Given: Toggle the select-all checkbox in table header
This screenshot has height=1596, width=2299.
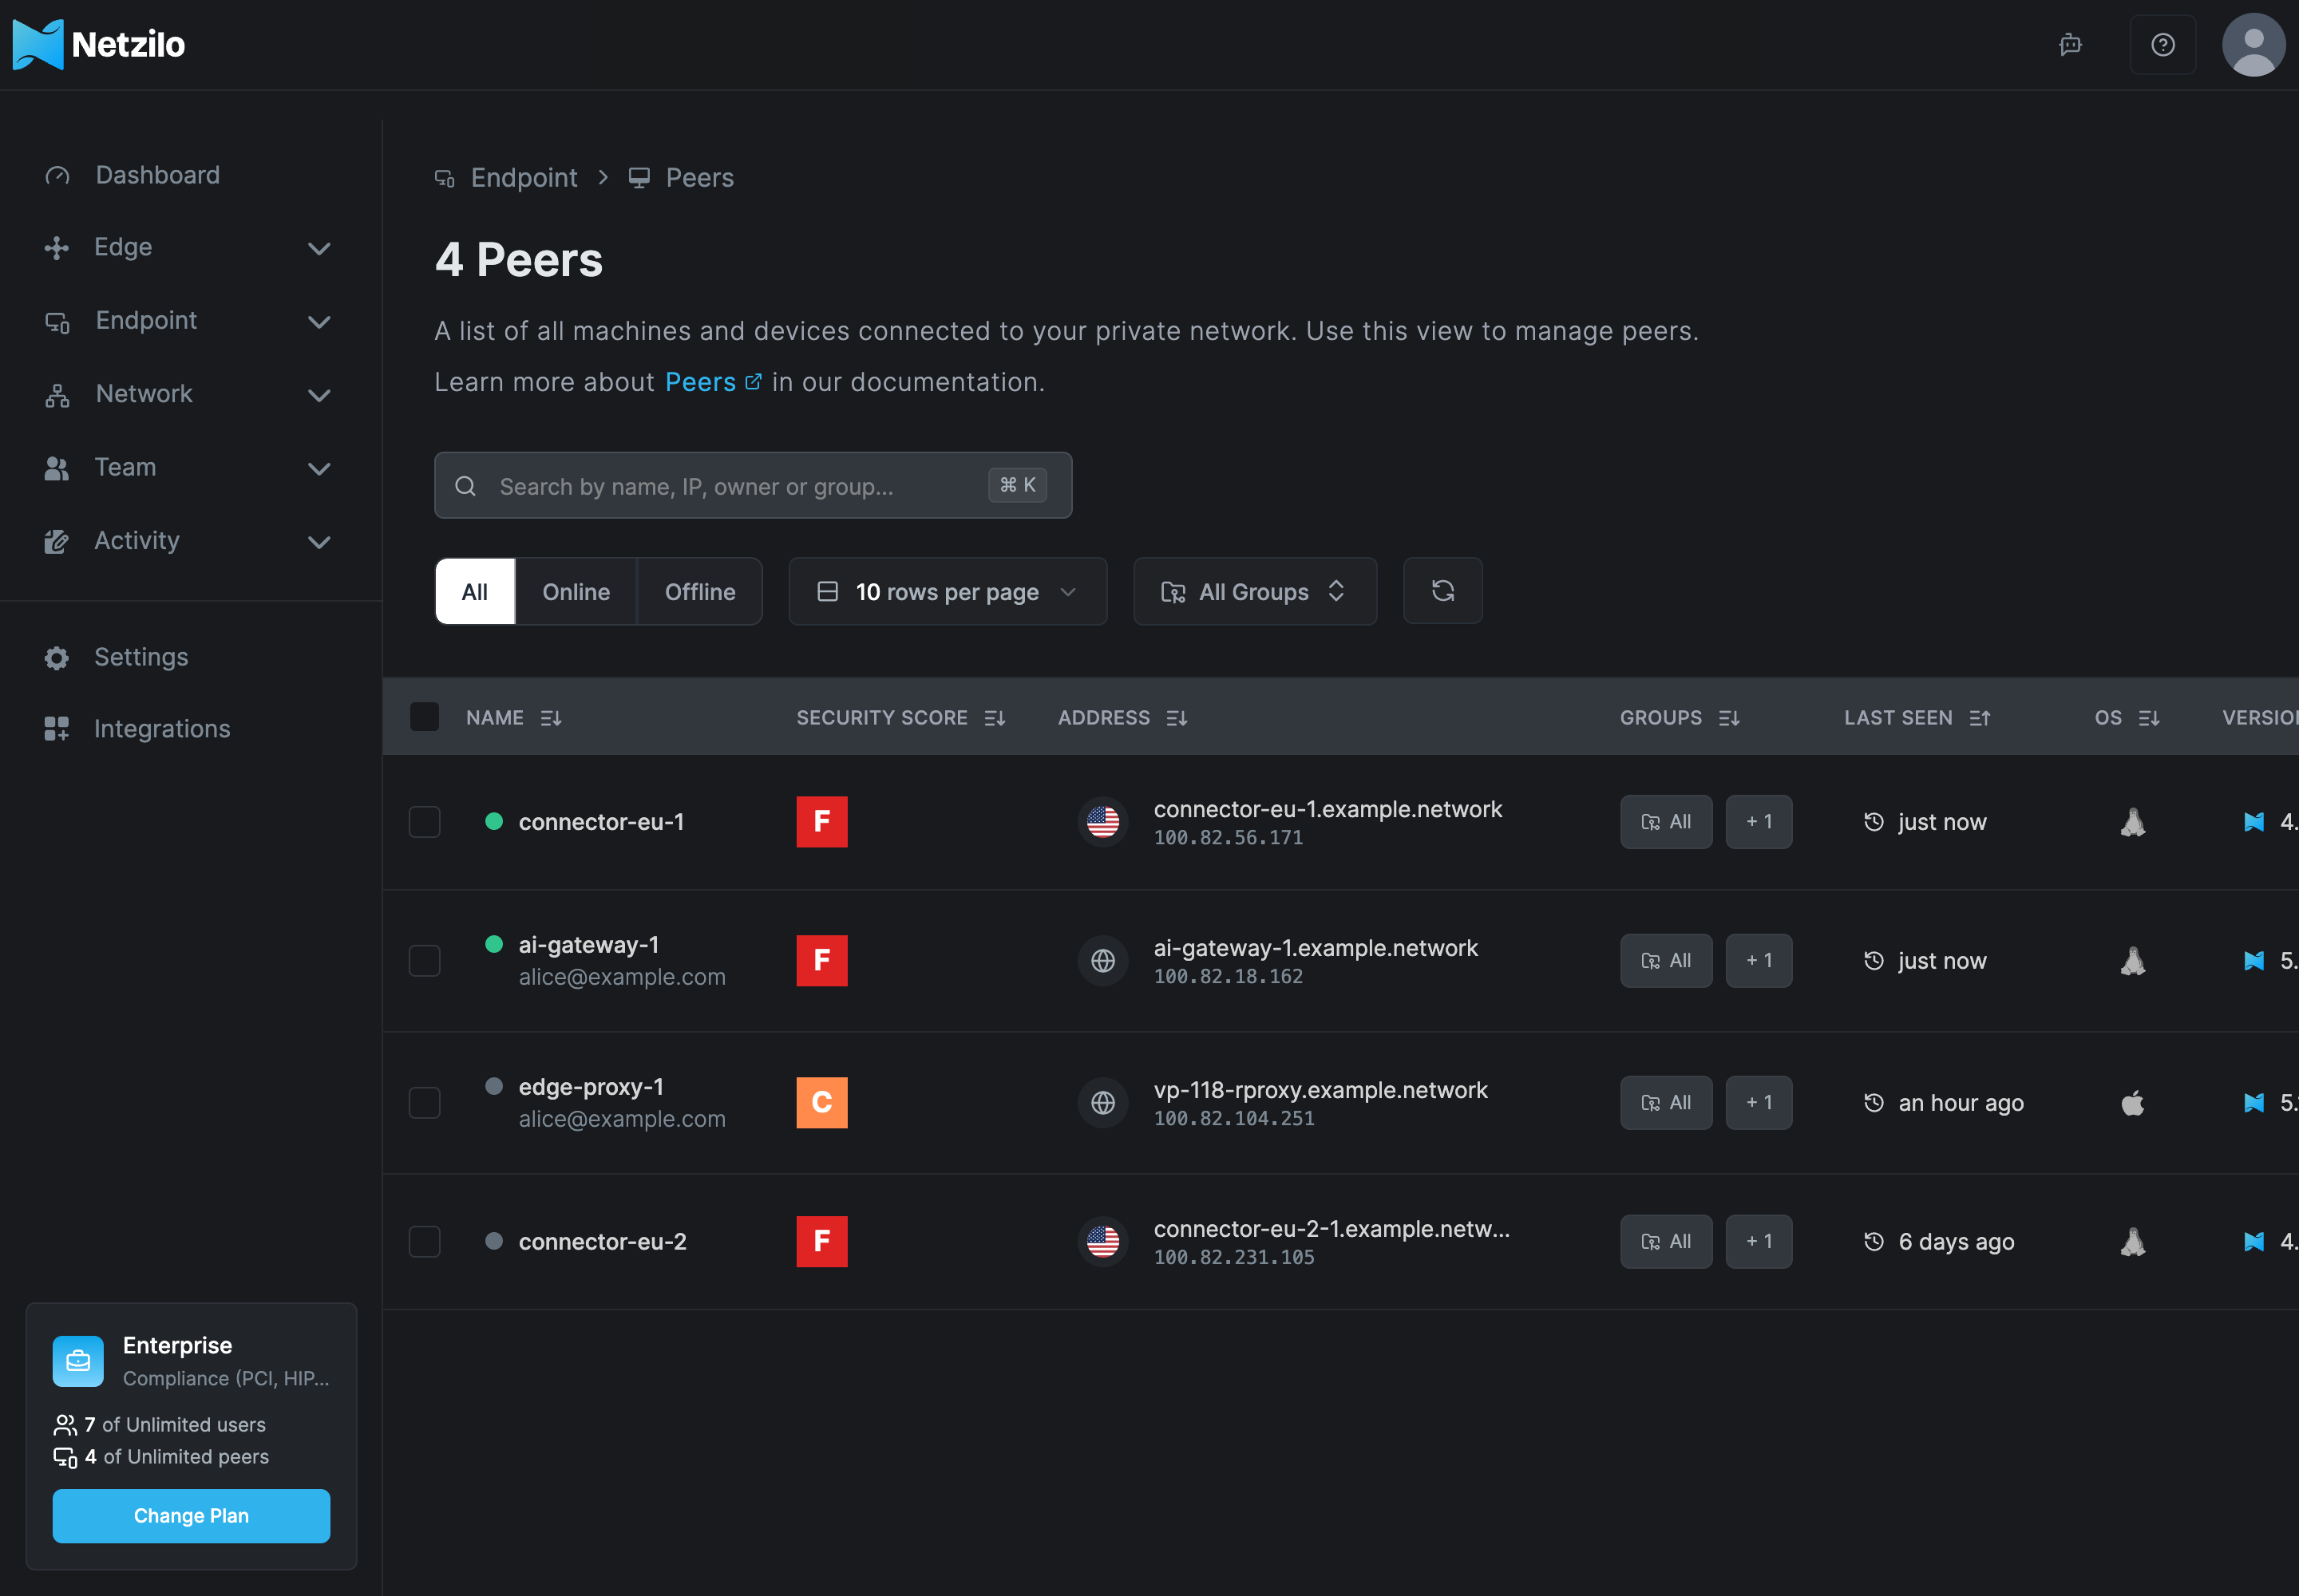Looking at the screenshot, I should (x=424, y=717).
